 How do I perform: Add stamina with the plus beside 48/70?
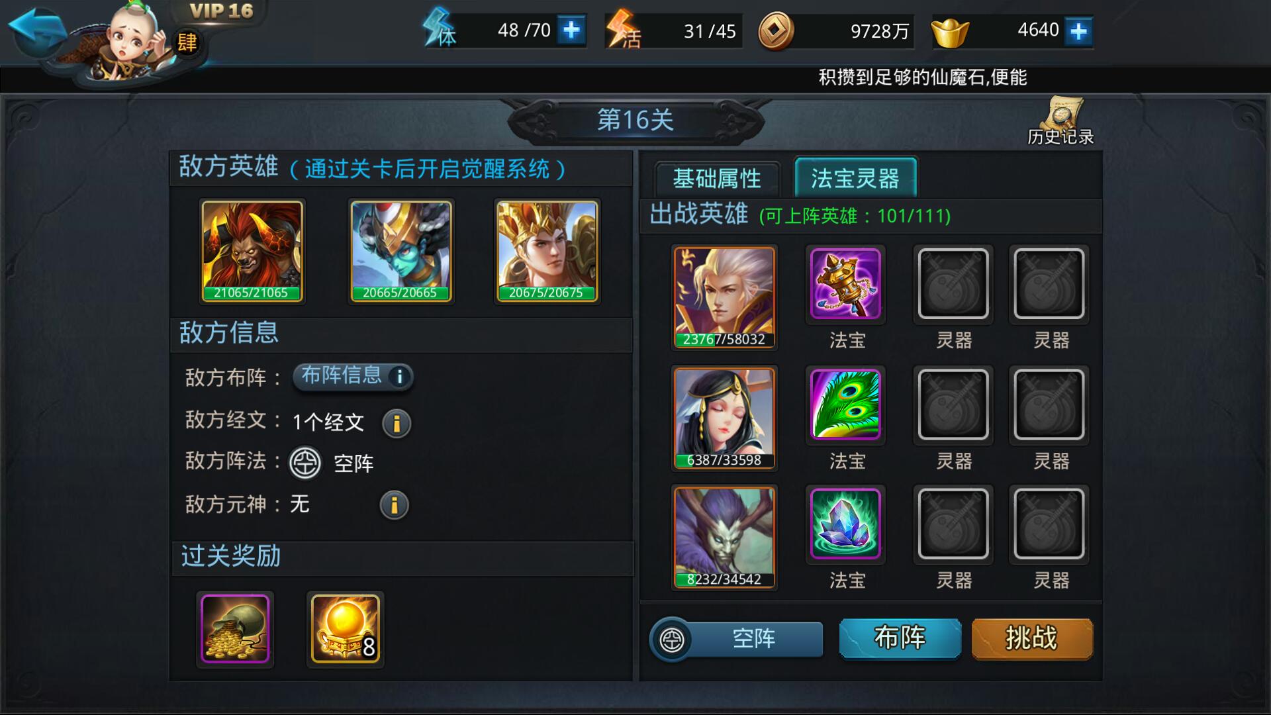tap(571, 30)
